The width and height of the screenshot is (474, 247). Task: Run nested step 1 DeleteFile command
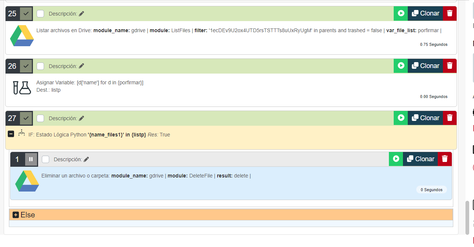click(396, 159)
